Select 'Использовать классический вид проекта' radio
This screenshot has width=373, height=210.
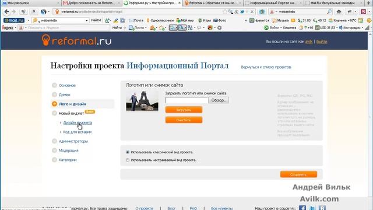click(128, 152)
